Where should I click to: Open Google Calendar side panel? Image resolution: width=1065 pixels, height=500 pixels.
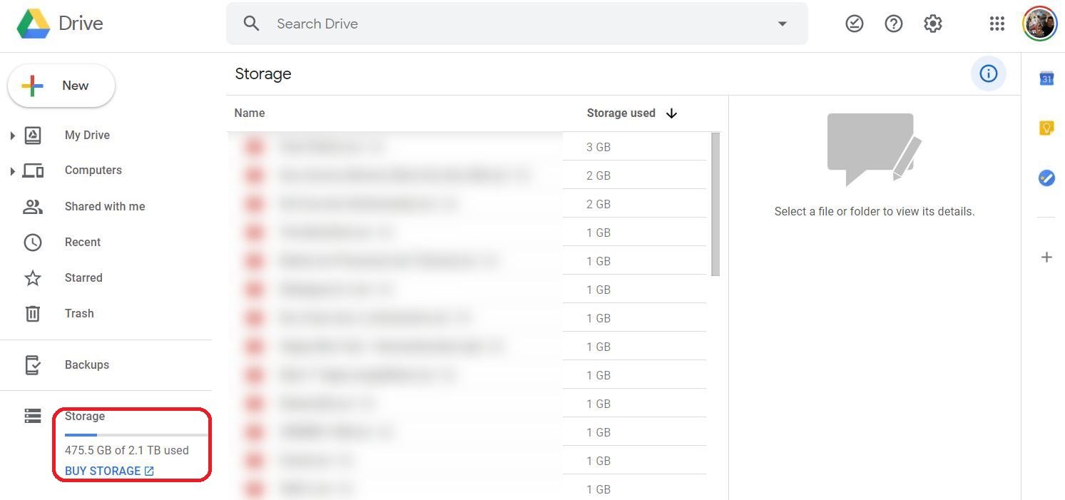pos(1046,78)
